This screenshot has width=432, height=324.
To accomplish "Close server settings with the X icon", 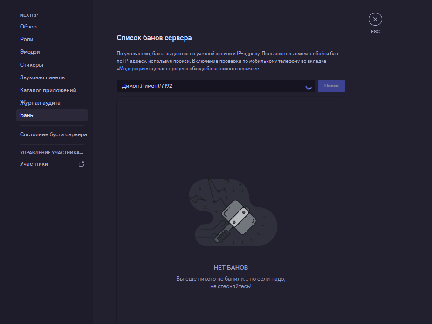I will [375, 19].
